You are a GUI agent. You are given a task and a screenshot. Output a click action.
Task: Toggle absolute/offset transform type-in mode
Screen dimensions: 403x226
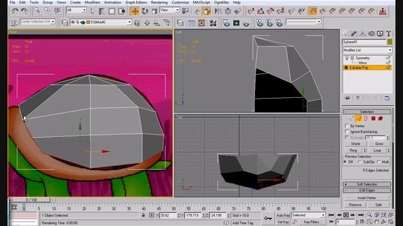(x=152, y=215)
